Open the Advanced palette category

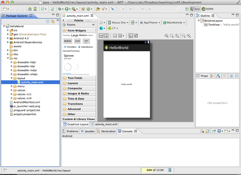pyautogui.click(x=79, y=109)
